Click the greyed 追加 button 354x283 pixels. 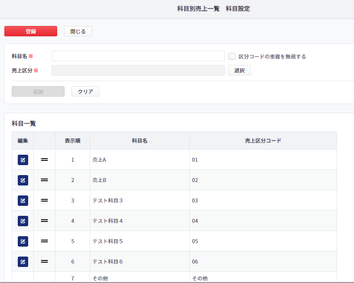click(x=38, y=91)
